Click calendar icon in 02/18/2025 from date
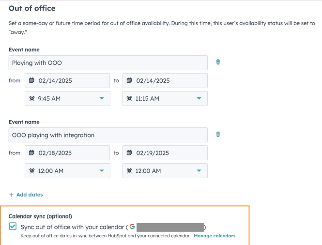 pyautogui.click(x=31, y=153)
